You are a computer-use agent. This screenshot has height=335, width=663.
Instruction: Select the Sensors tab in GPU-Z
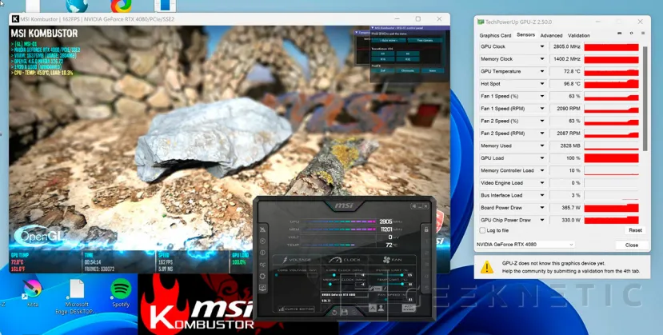[x=525, y=35]
